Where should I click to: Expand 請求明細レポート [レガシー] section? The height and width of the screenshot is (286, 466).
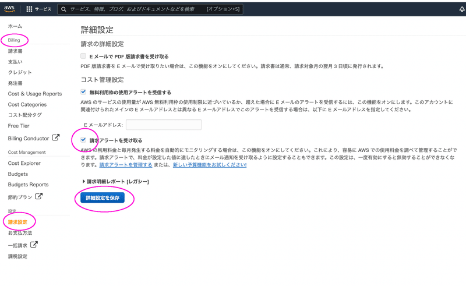click(x=115, y=181)
